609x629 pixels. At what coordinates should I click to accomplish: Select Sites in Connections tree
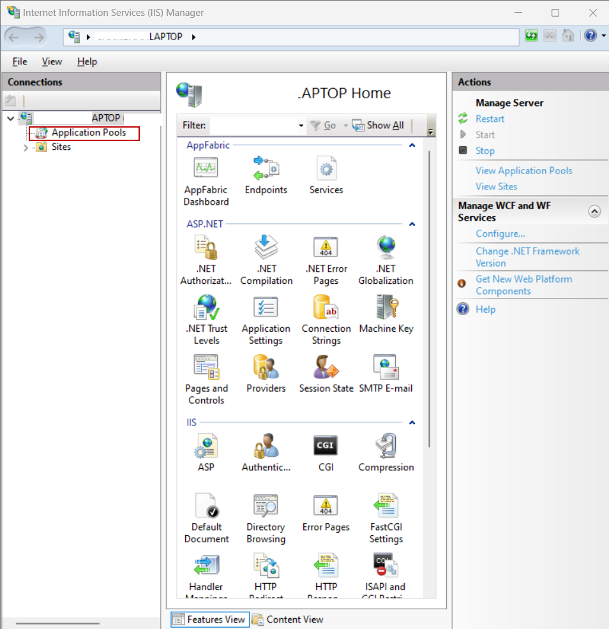(61, 147)
